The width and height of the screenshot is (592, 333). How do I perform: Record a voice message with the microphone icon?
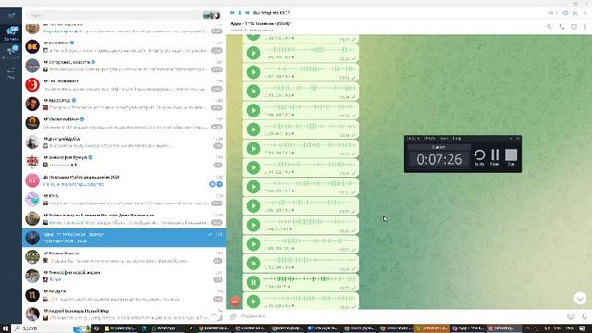(x=585, y=316)
